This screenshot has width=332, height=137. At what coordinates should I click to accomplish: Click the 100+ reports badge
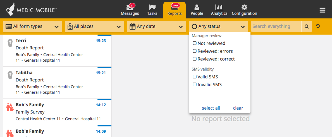(176, 6)
